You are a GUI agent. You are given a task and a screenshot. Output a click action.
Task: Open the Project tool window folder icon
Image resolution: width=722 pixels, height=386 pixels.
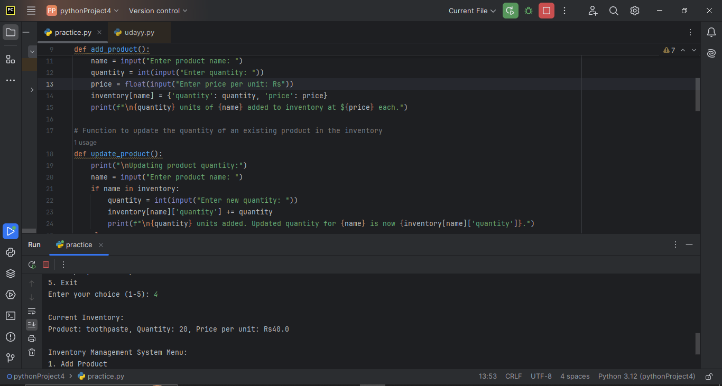tap(11, 32)
